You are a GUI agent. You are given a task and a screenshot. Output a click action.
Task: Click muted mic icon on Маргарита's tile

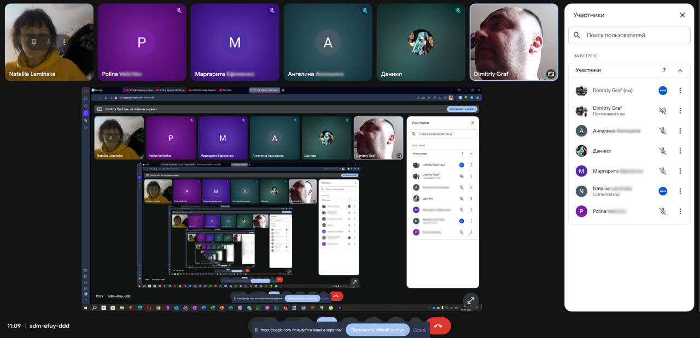point(272,11)
